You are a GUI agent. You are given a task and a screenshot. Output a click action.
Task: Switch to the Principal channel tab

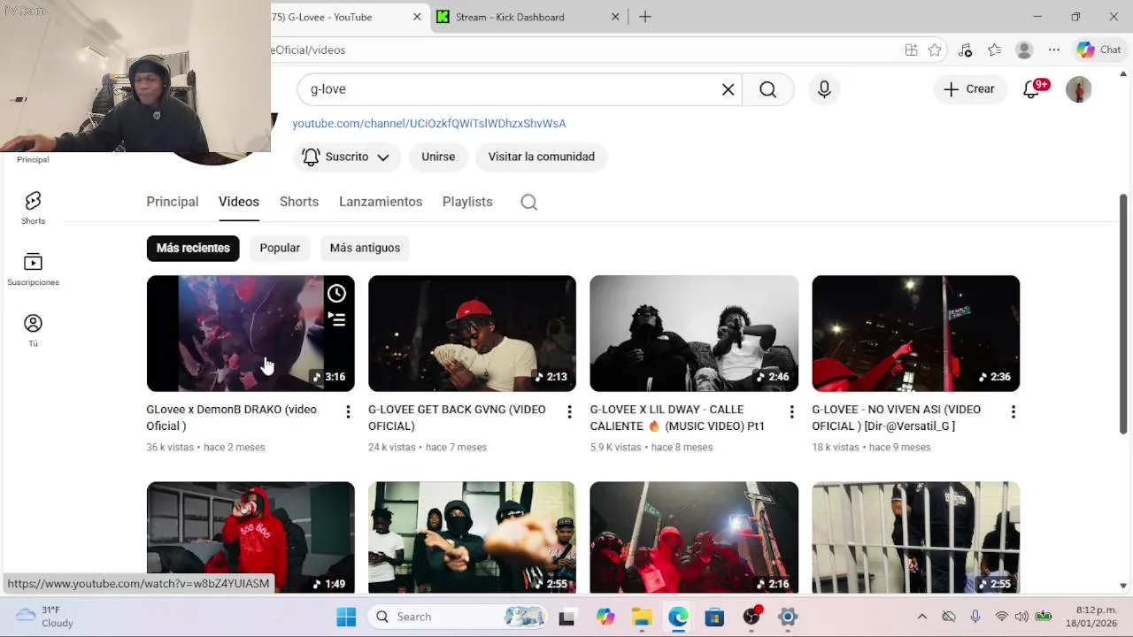173,202
